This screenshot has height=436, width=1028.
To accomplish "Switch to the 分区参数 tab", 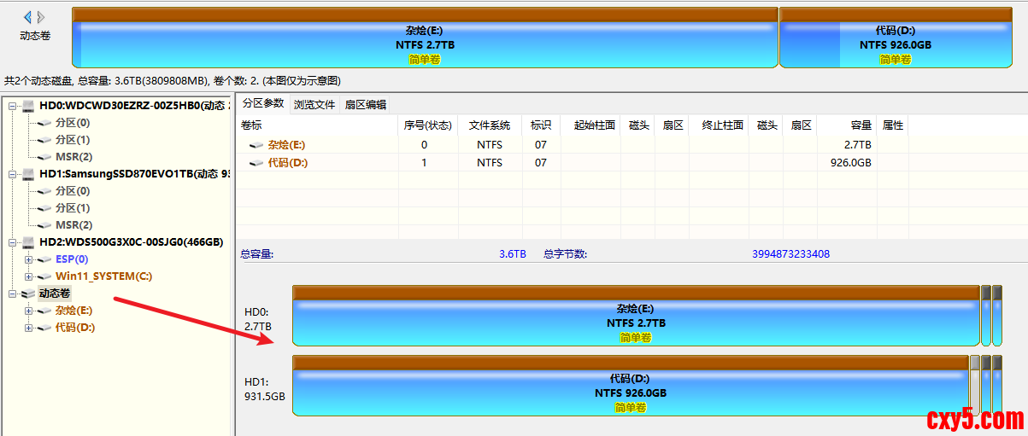I will pyautogui.click(x=262, y=103).
